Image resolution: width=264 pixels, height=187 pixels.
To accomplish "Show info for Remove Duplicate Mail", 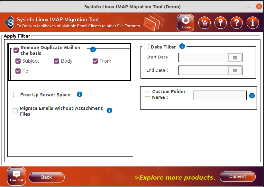I will tap(93, 49).
